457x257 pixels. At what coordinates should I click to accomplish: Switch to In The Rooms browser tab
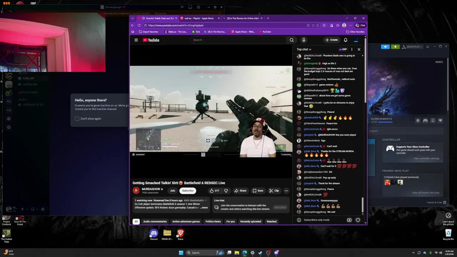click(242, 18)
